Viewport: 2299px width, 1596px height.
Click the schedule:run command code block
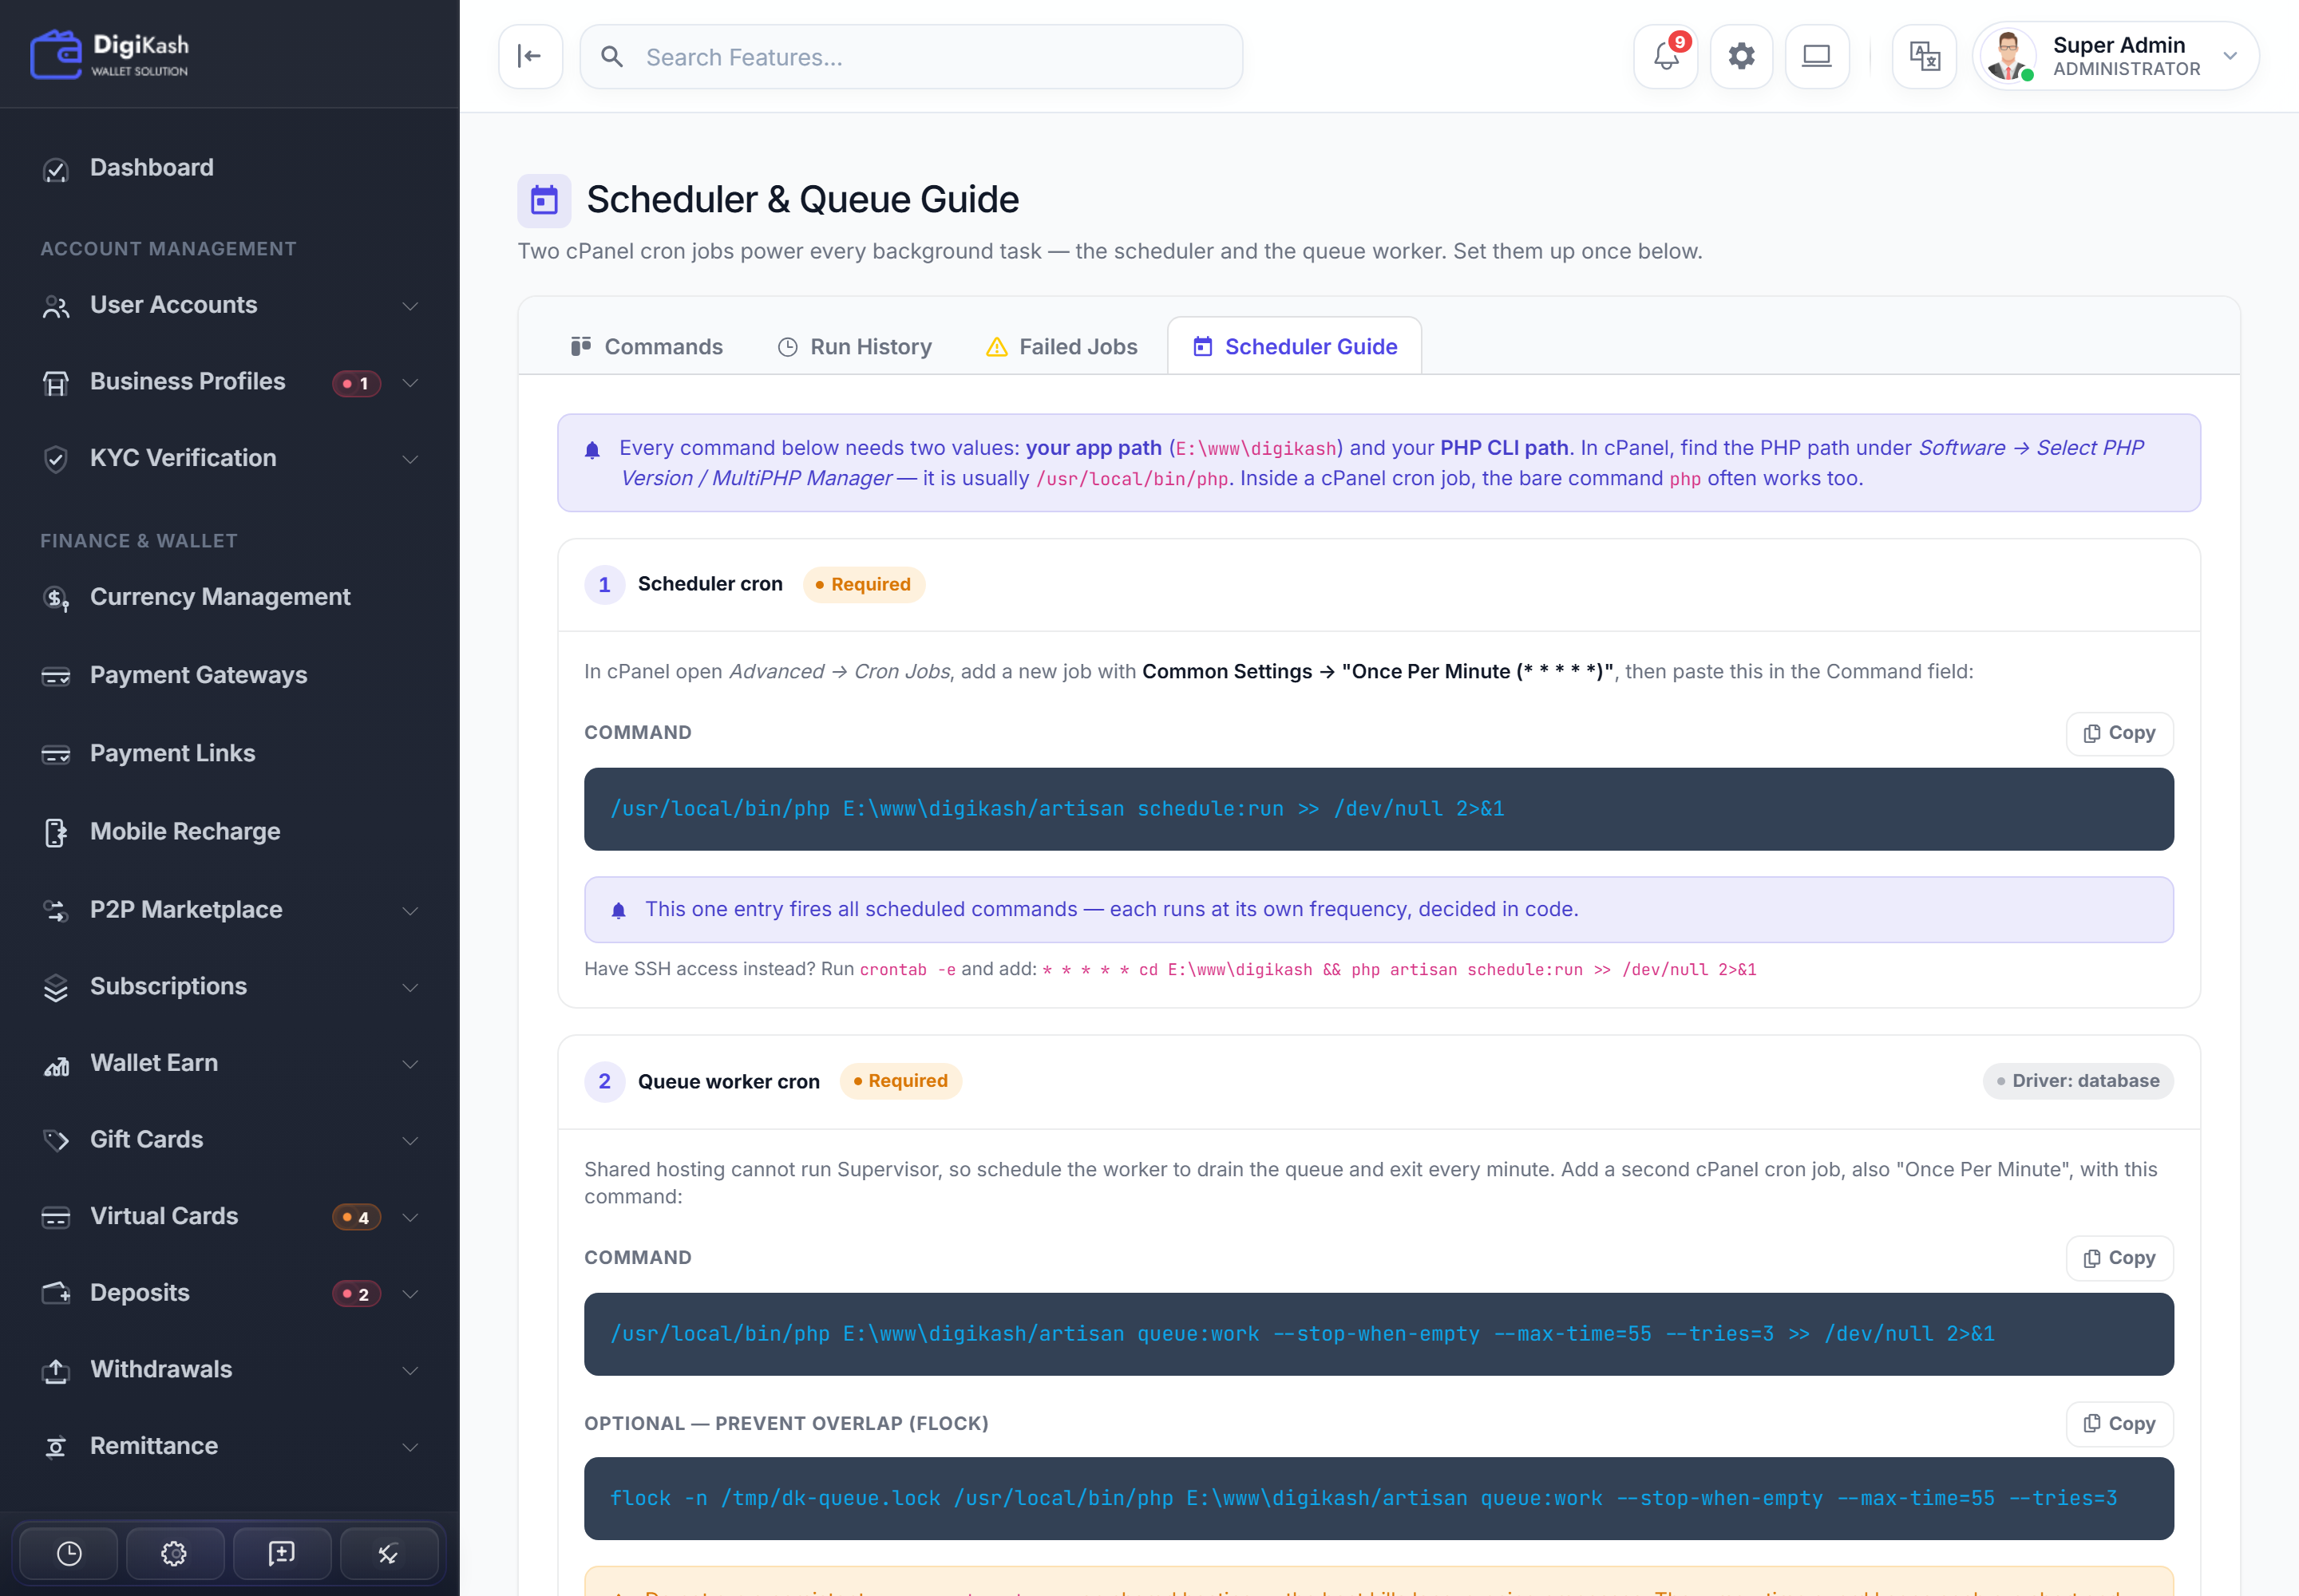1379,809
